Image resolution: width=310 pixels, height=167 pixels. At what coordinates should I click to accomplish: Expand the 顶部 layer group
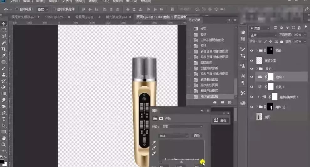click(x=257, y=51)
